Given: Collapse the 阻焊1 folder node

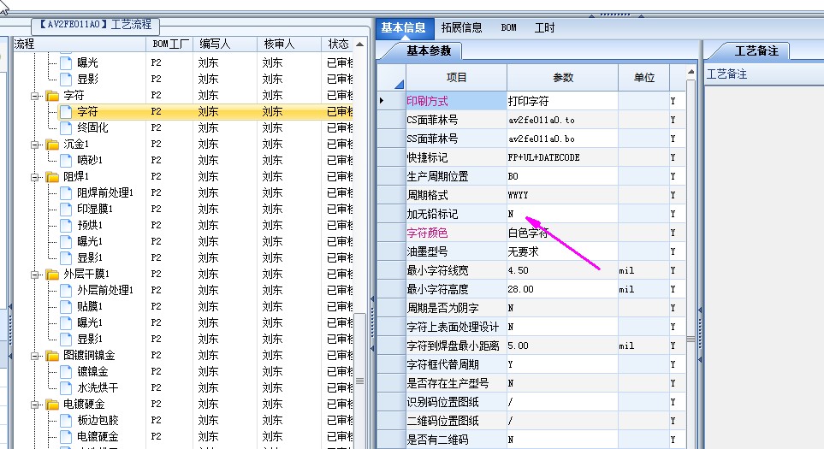Looking at the screenshot, I should 35,177.
